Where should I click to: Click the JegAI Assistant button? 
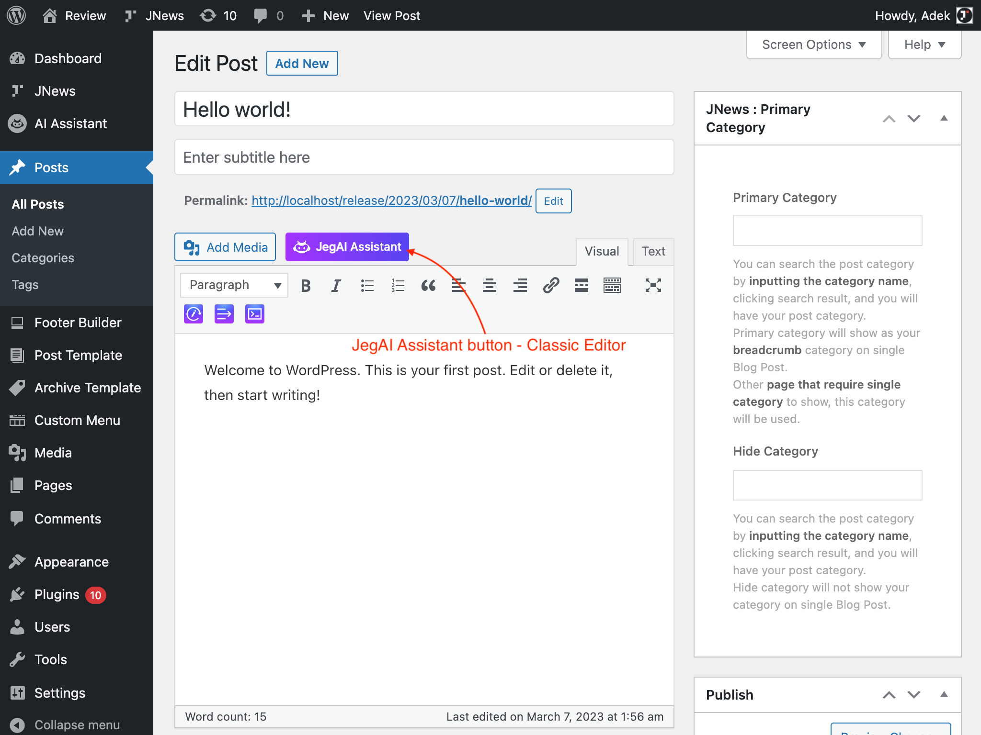pos(347,247)
